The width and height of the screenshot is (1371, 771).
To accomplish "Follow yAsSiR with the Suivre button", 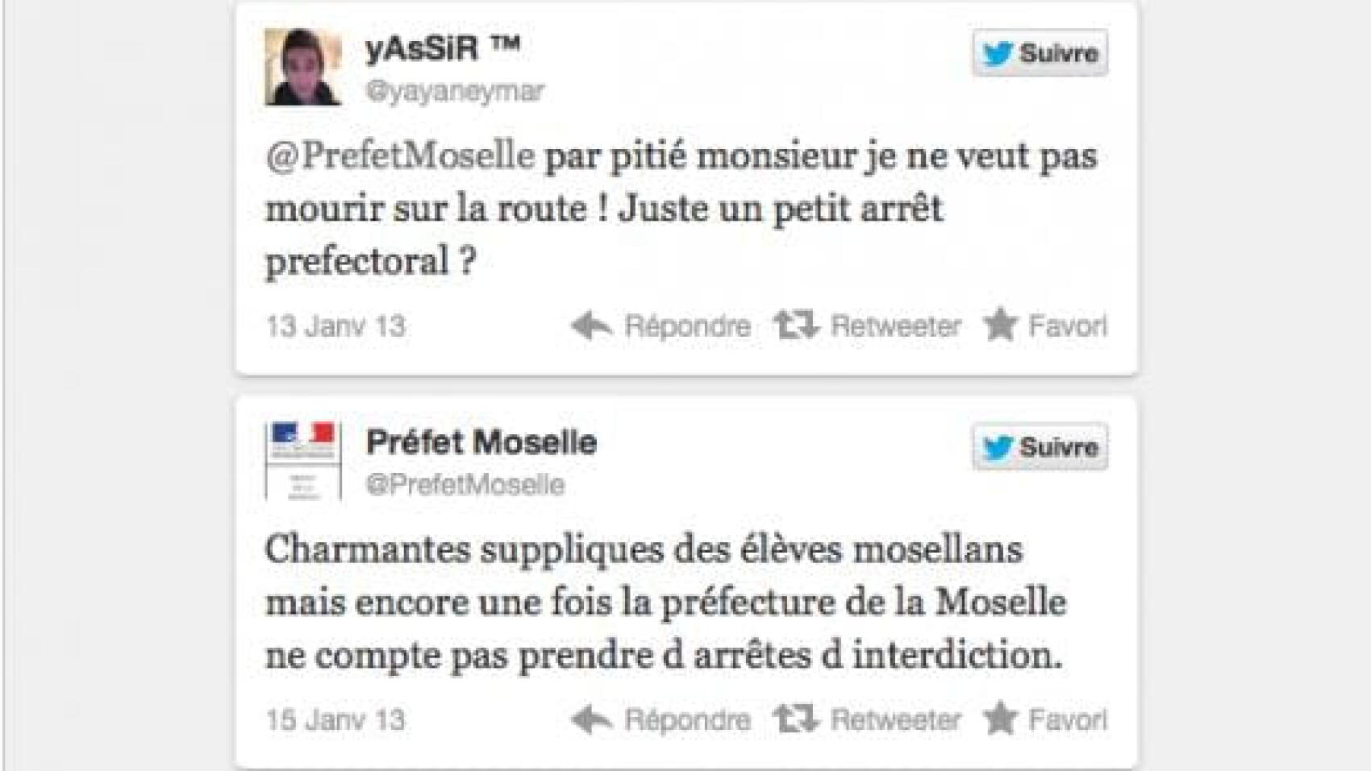I will [1040, 54].
